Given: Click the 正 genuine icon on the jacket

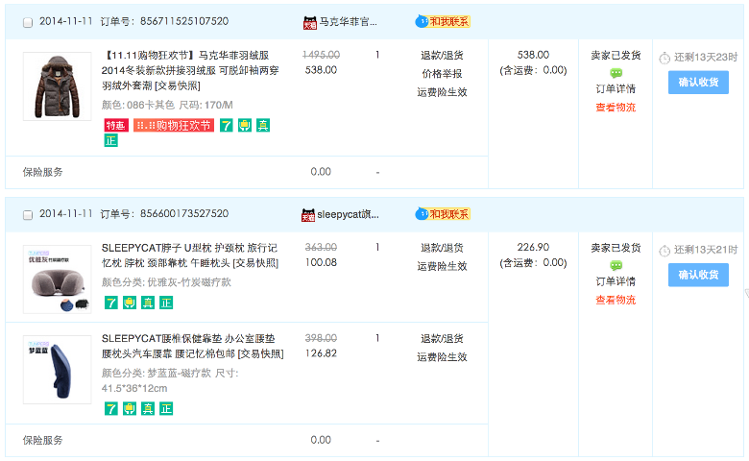Looking at the screenshot, I should click(x=110, y=140).
